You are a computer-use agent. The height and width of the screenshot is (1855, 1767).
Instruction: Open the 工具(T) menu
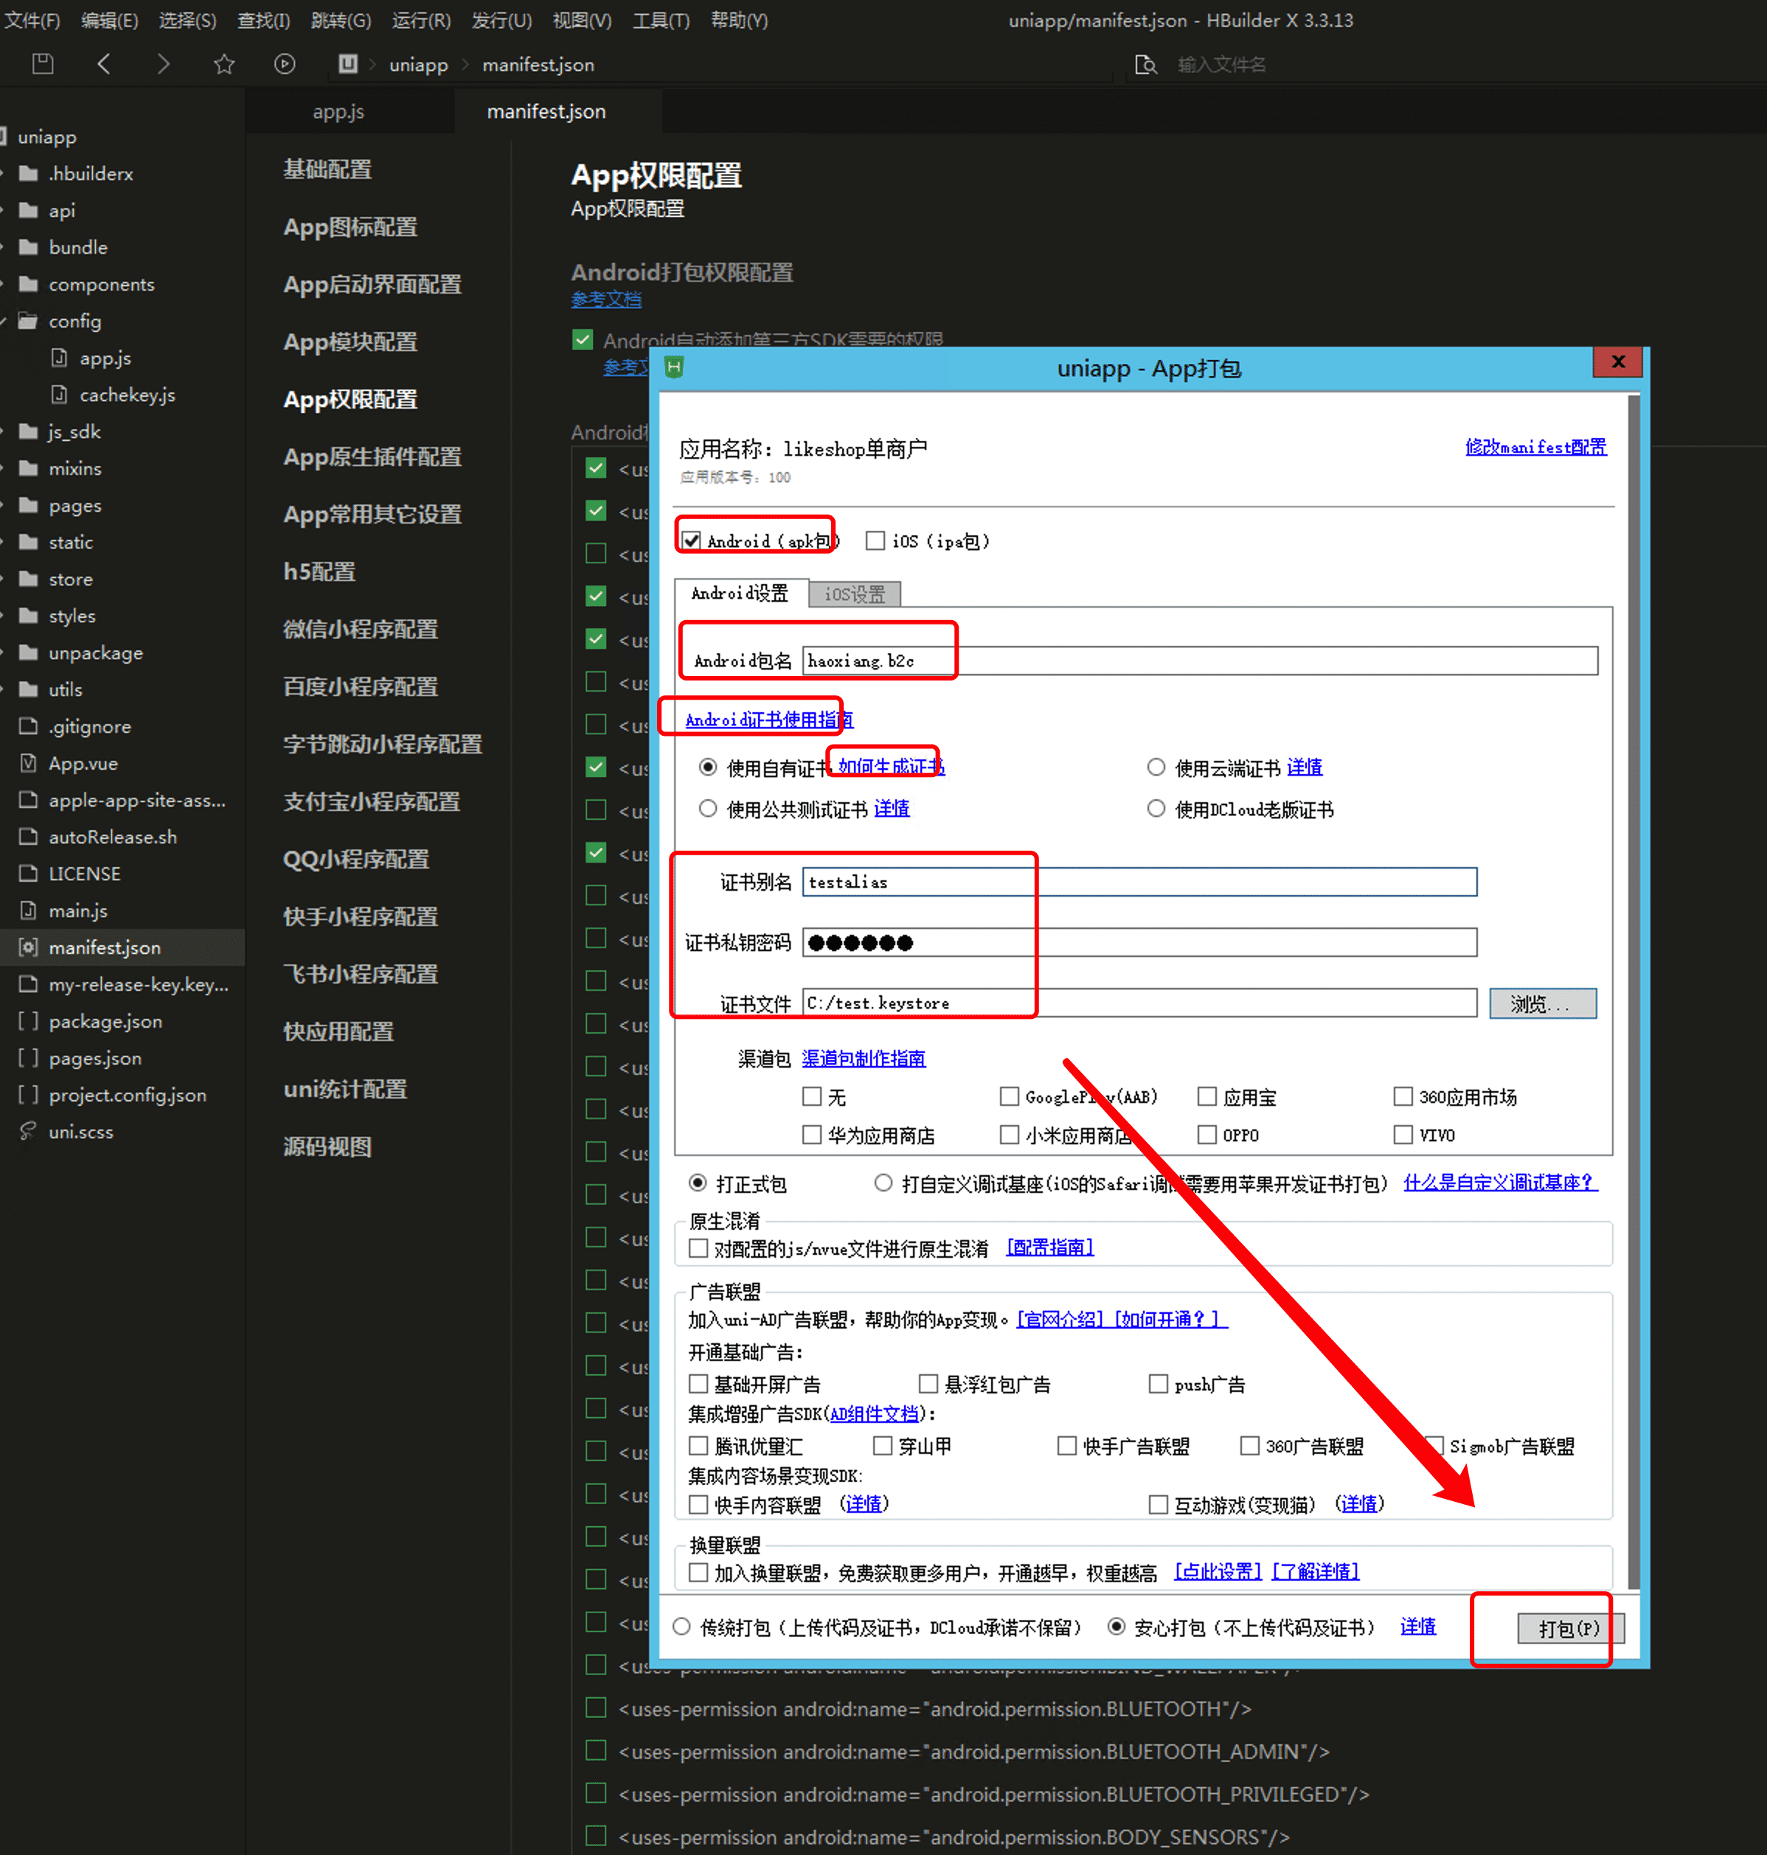click(x=662, y=20)
